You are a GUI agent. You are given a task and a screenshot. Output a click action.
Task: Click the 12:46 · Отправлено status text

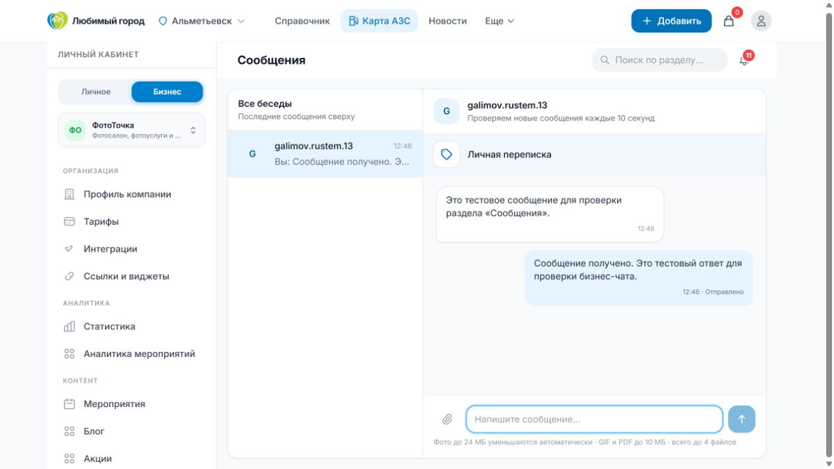pyautogui.click(x=713, y=292)
